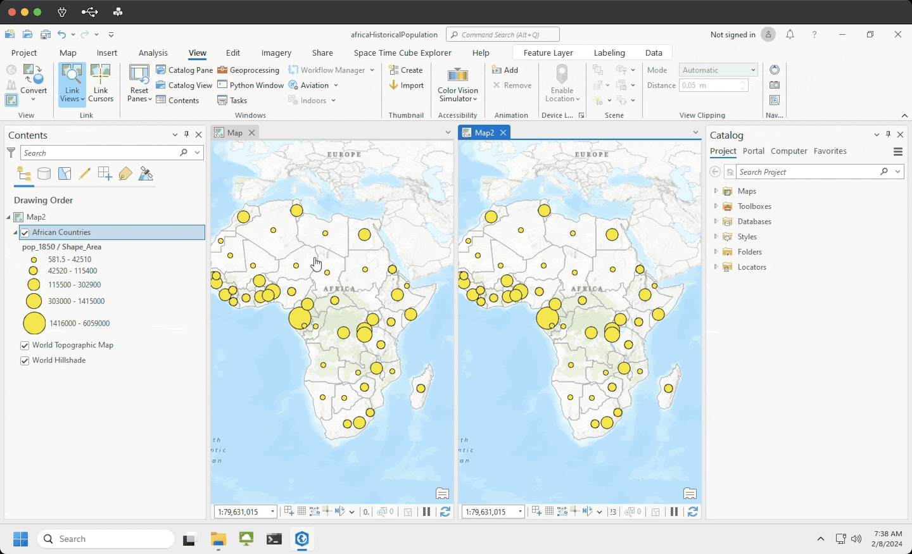Toggle World Topographic Map visibility

tap(25, 346)
